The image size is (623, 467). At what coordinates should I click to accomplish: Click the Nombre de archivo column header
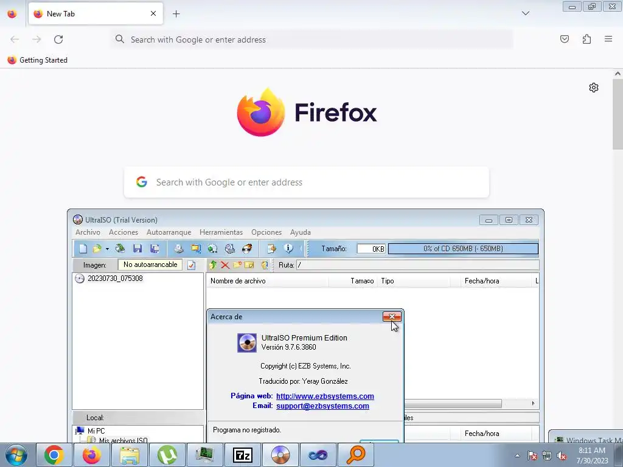click(x=268, y=281)
